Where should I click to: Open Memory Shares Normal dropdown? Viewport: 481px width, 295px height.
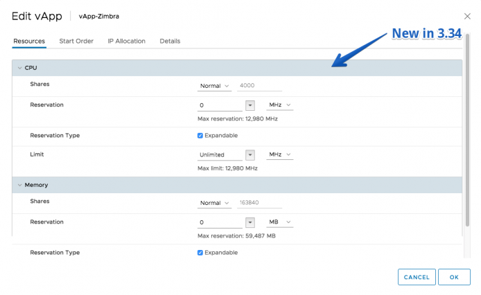[214, 203]
